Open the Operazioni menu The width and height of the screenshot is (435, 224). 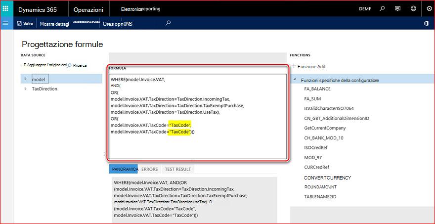click(88, 10)
